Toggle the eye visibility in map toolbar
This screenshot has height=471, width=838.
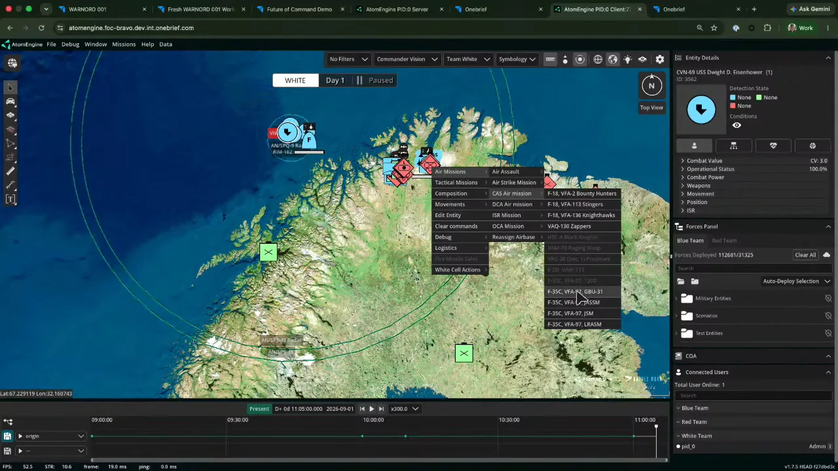click(642, 59)
